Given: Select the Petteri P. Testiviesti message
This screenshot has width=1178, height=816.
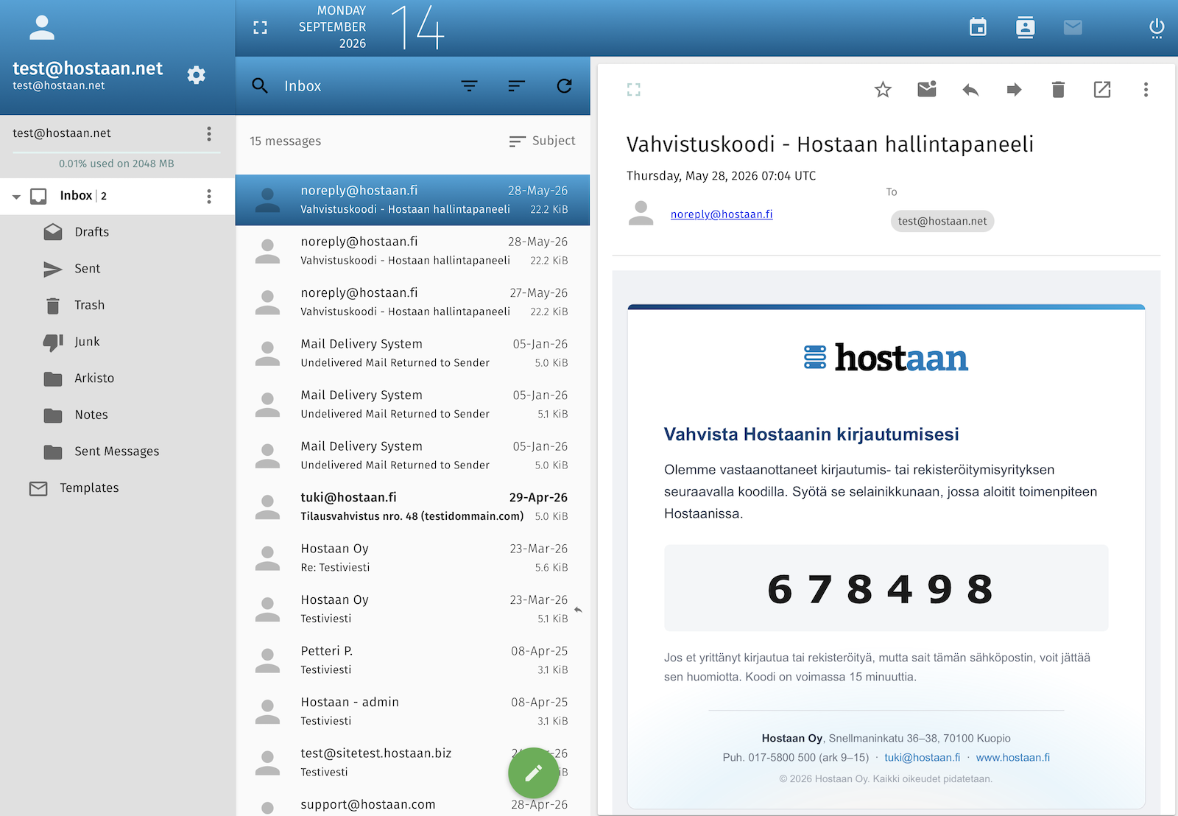Looking at the screenshot, I should click(413, 660).
